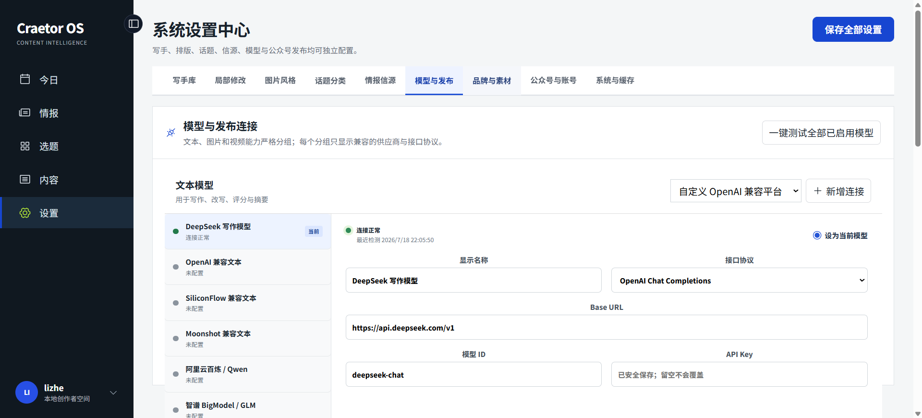Viewport: 922px width, 418px height.
Task: Select the 阿里云百炼 / Qwen connection
Action: (248, 374)
